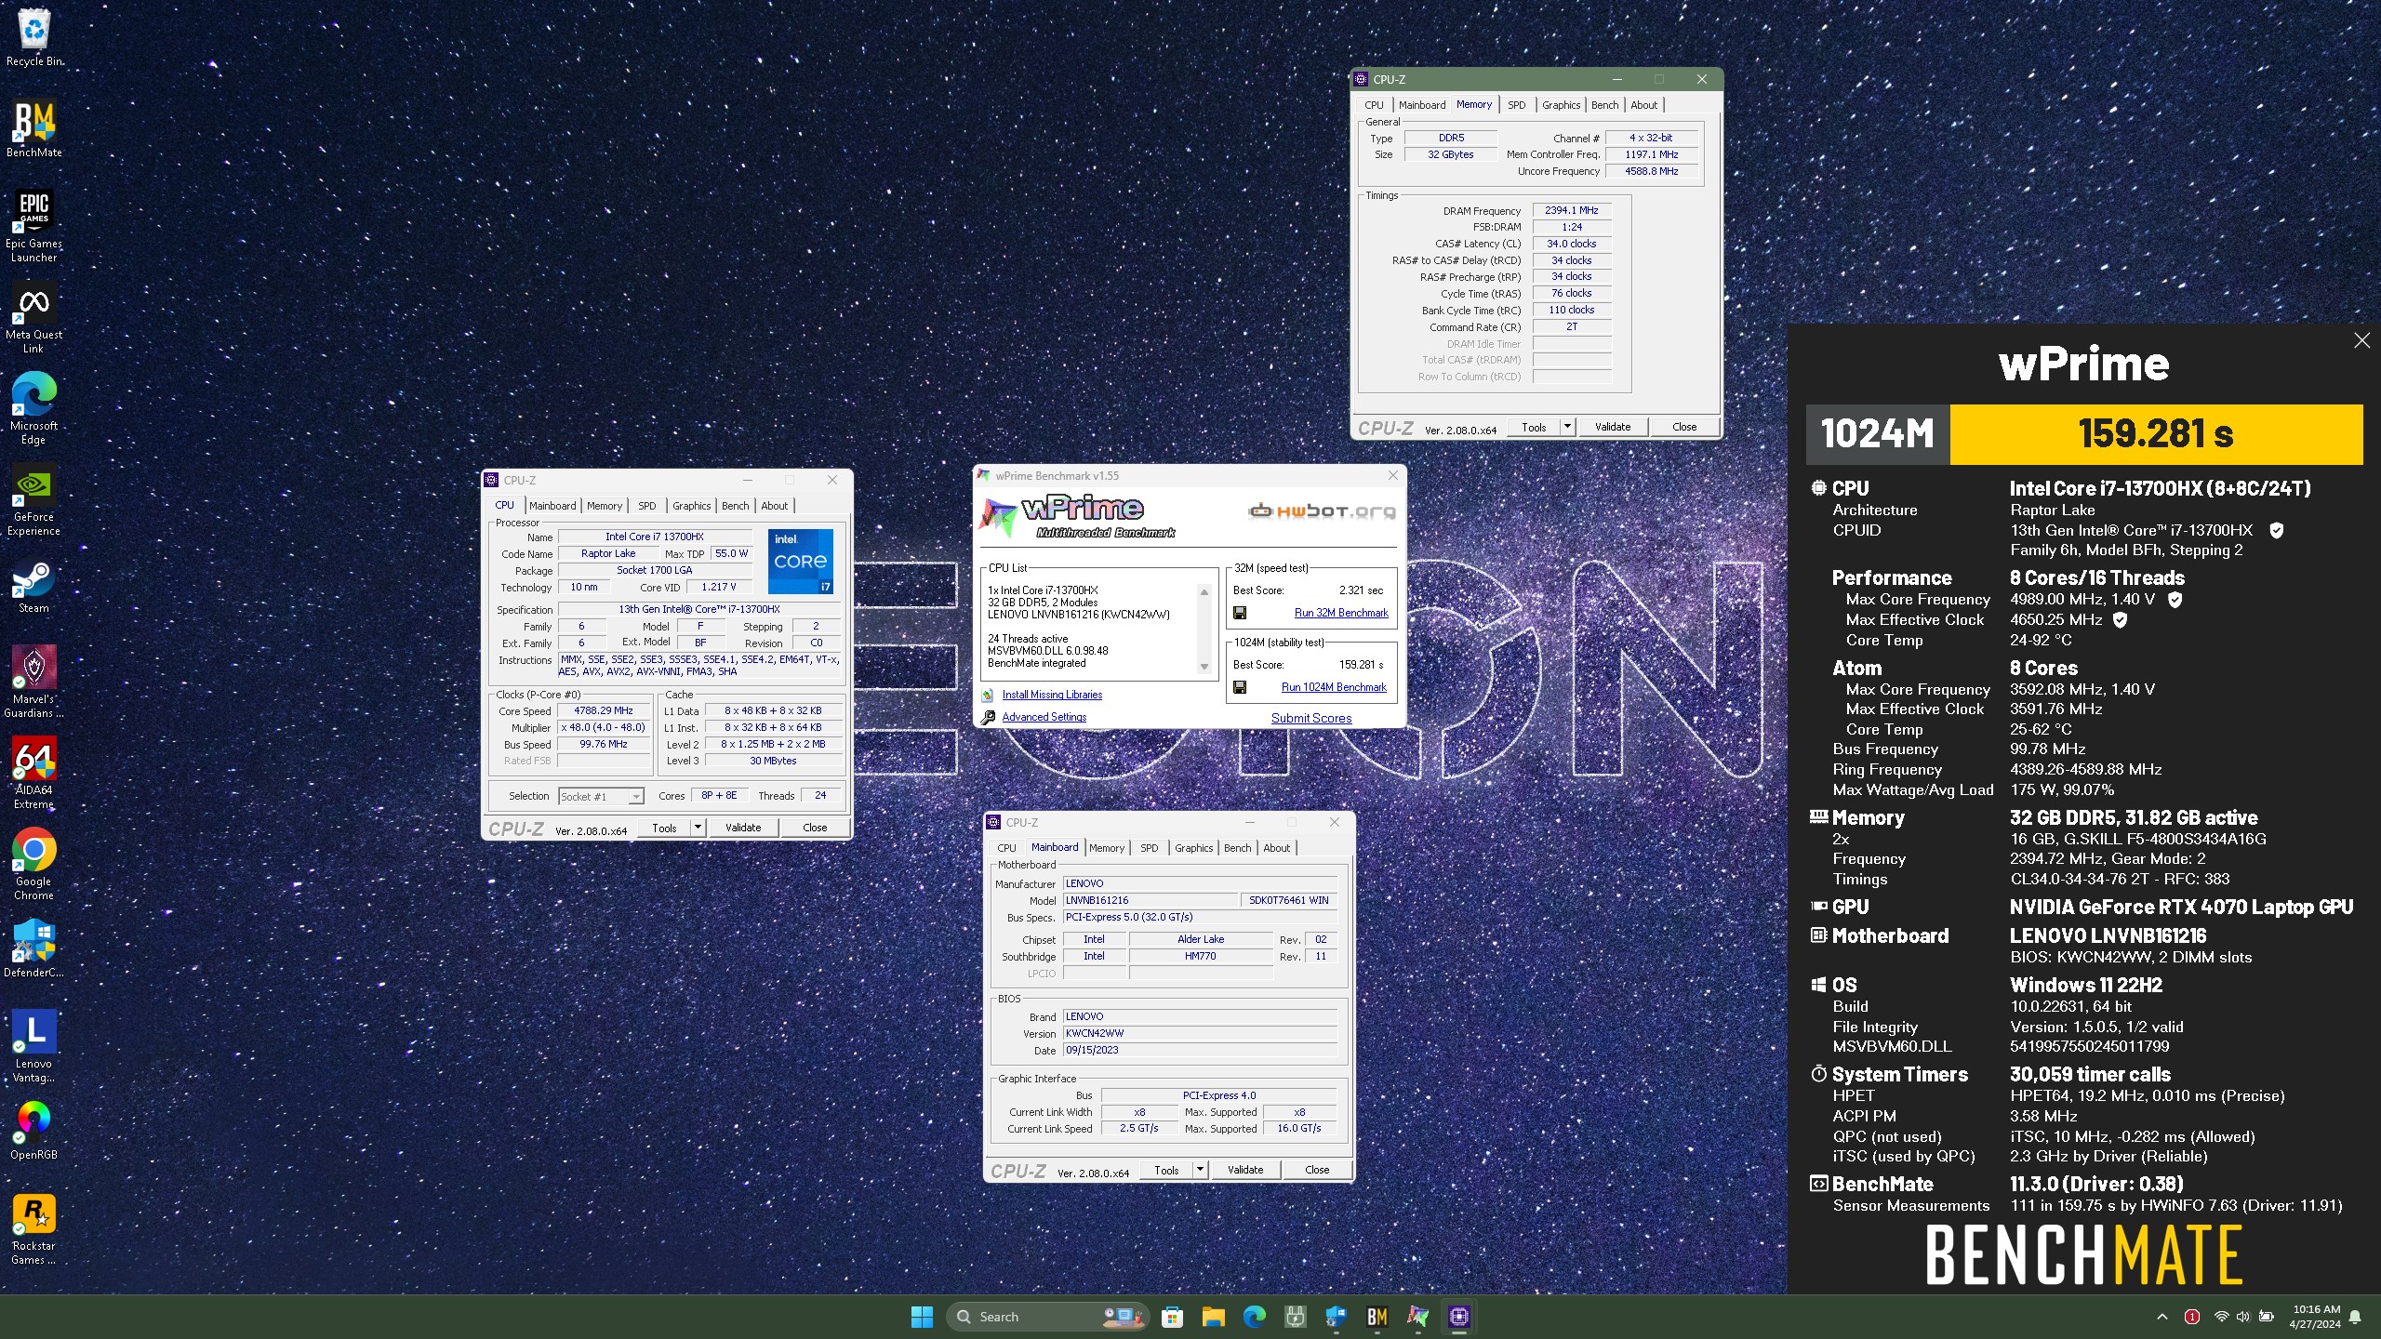Viewport: 2381px width, 1339px height.
Task: Click the Microsoft Edge taskbar icon
Action: coord(1254,1317)
